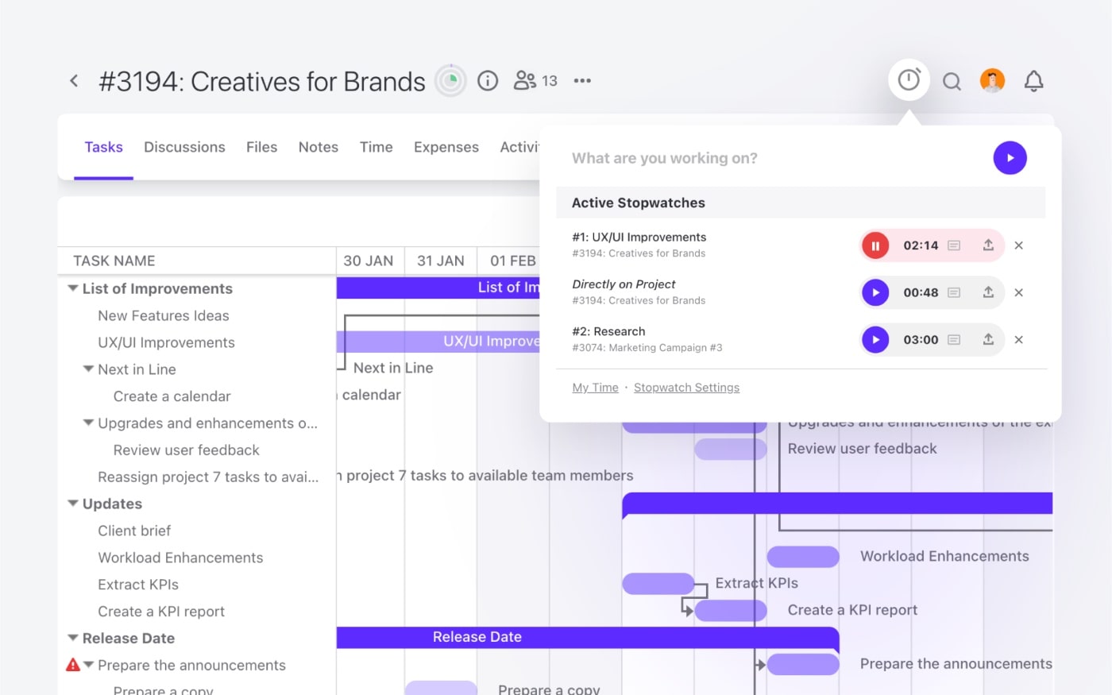Open the Expenses tab
Screen dimensions: 1112x695
tap(446, 147)
